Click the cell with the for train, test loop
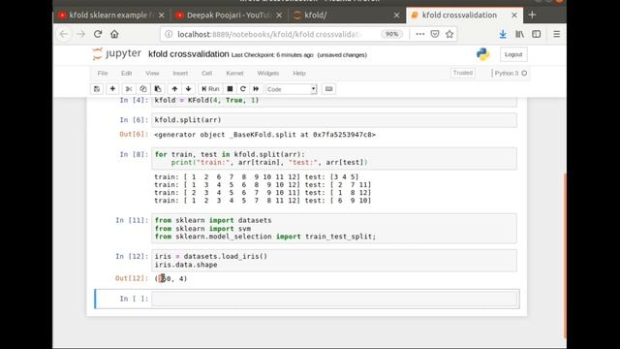 coord(334,158)
